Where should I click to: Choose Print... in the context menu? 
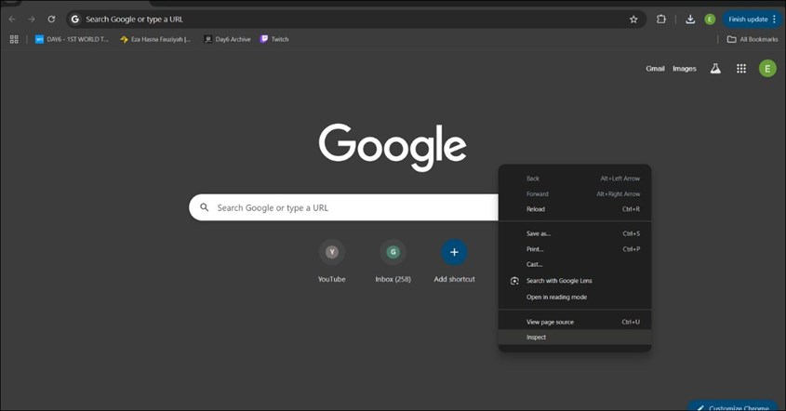(575, 249)
